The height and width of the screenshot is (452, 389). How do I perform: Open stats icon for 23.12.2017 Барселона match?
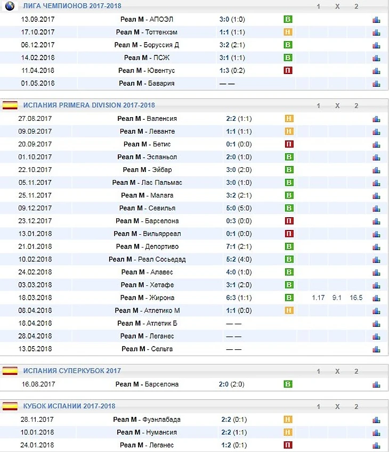376,221
